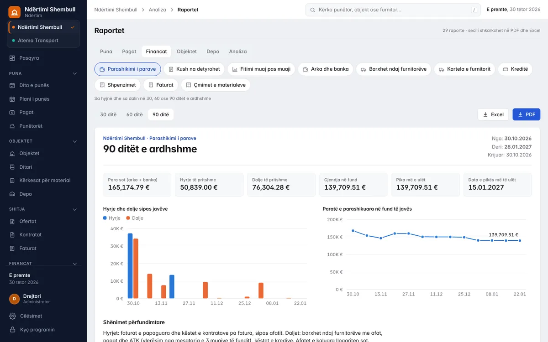Screen dimensions: 548x342
Task: Click the Pagat wallet icon in sidebar
Action: (x=12, y=112)
